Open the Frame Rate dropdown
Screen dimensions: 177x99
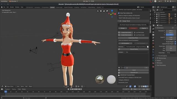(x=171, y=53)
